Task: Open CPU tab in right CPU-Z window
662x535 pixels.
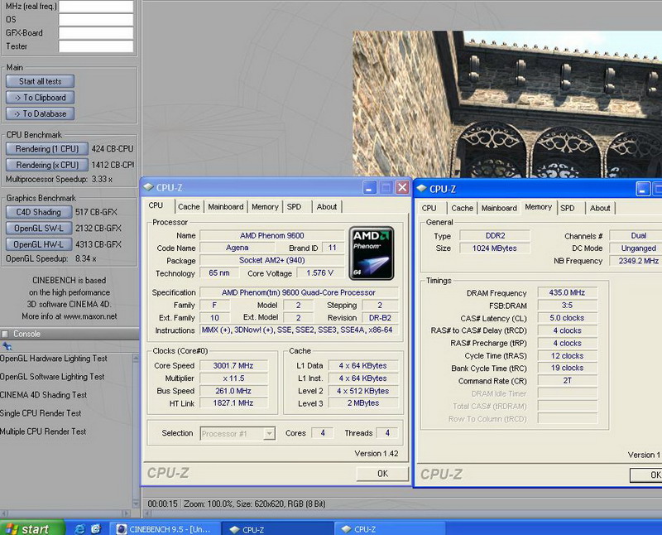Action: point(429,208)
